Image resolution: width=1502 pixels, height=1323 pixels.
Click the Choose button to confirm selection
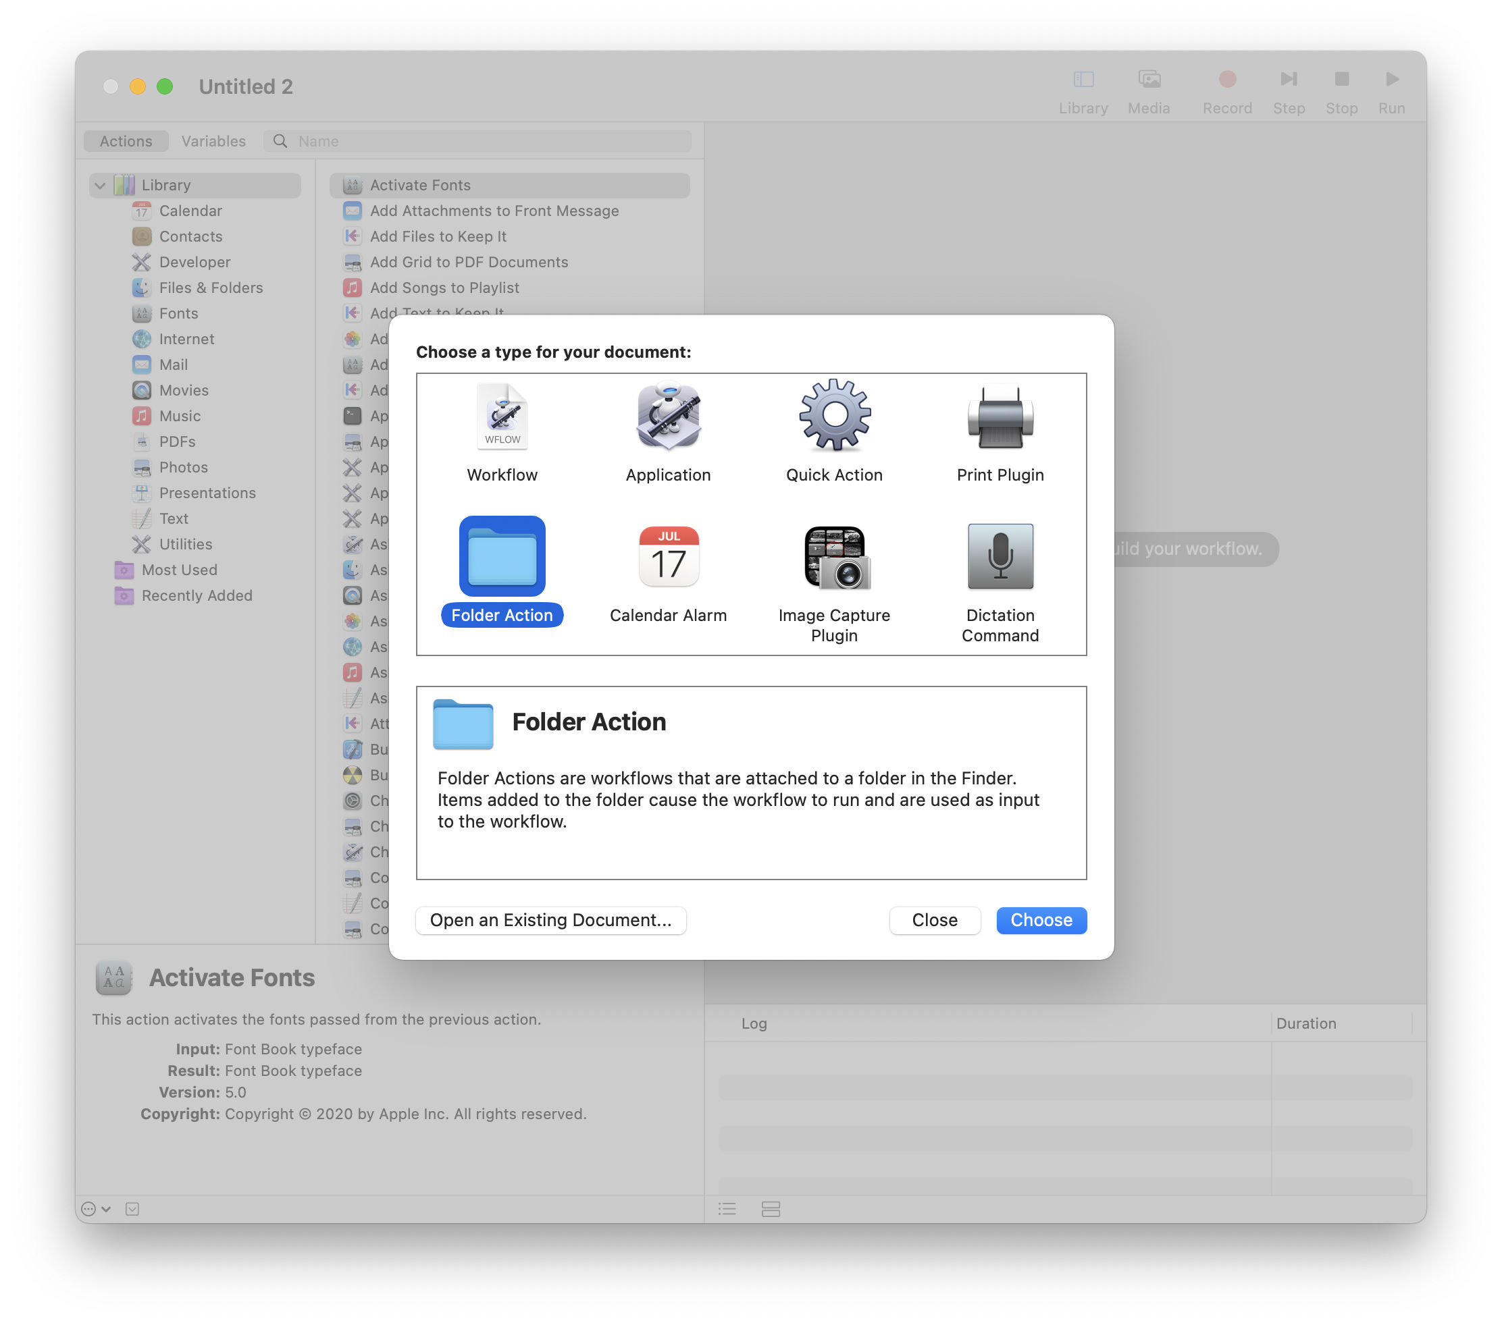point(1041,919)
